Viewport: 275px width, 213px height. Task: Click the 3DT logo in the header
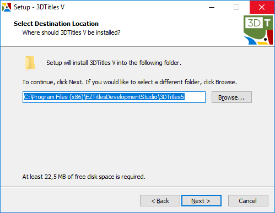click(x=258, y=30)
